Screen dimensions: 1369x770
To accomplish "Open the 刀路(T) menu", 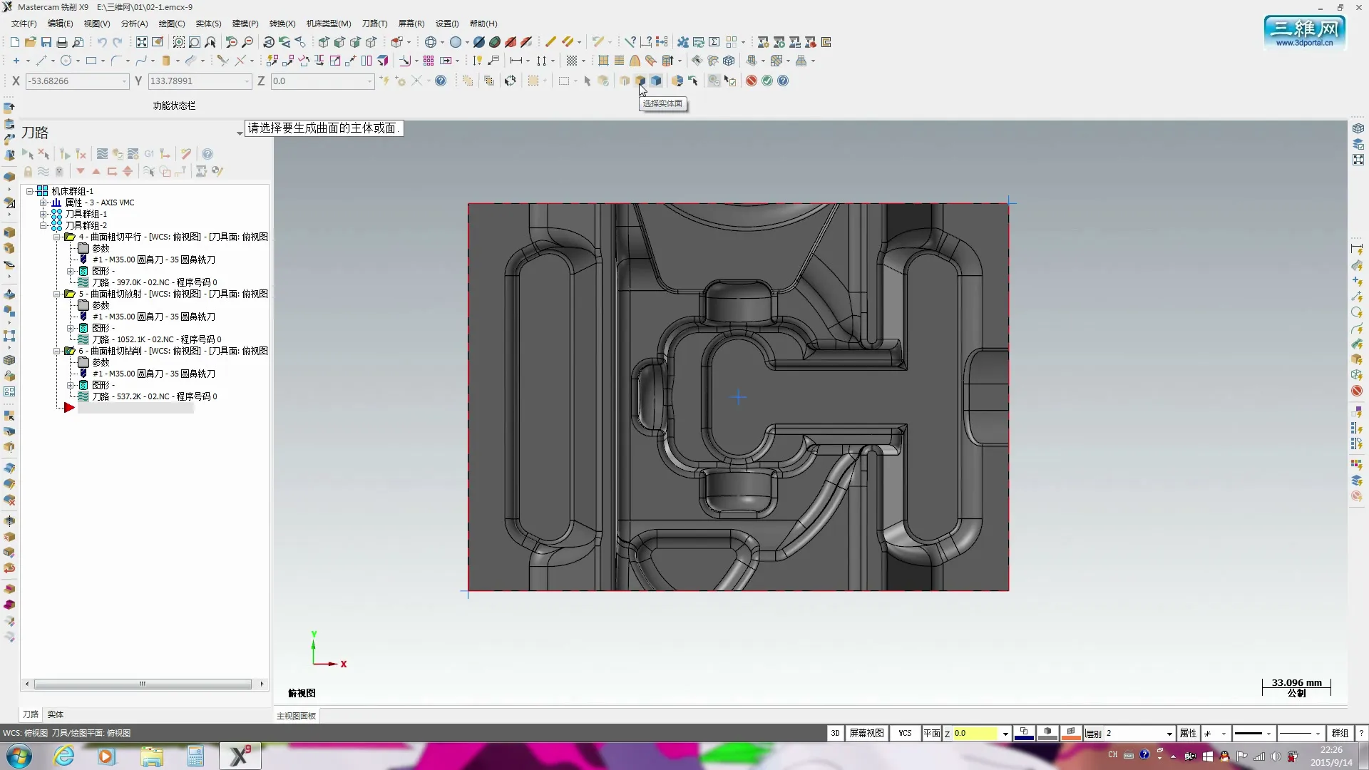I will click(x=374, y=24).
